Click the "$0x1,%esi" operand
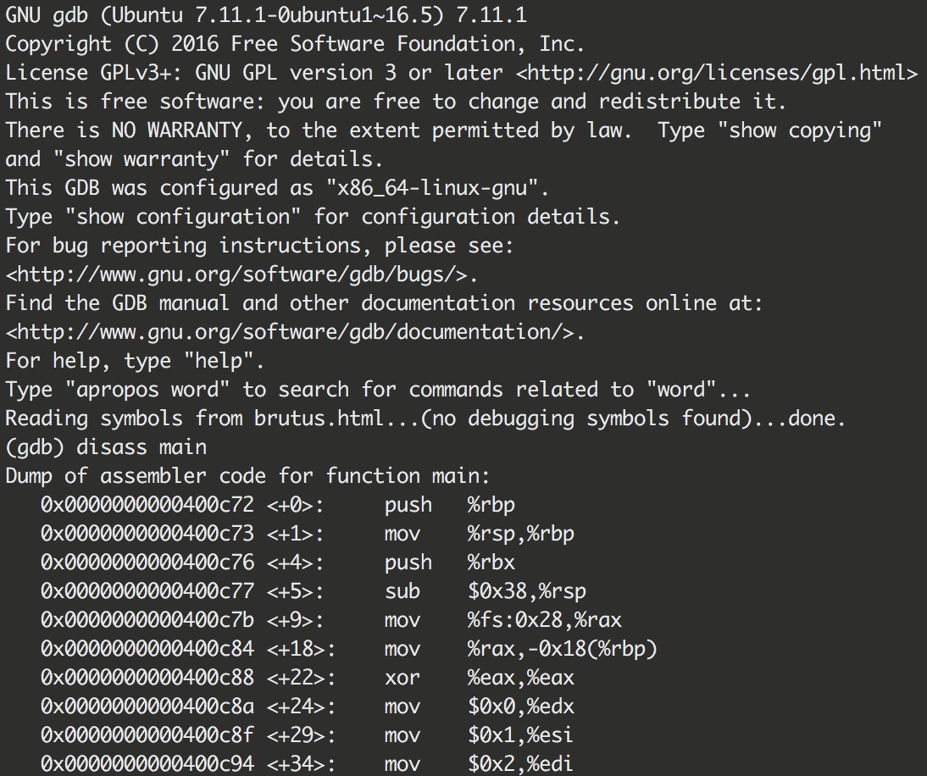 [520, 735]
